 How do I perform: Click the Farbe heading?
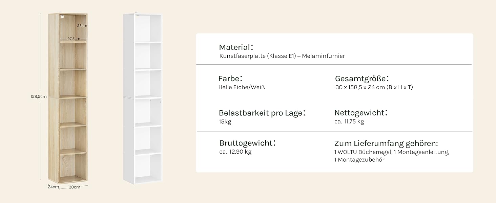point(231,79)
